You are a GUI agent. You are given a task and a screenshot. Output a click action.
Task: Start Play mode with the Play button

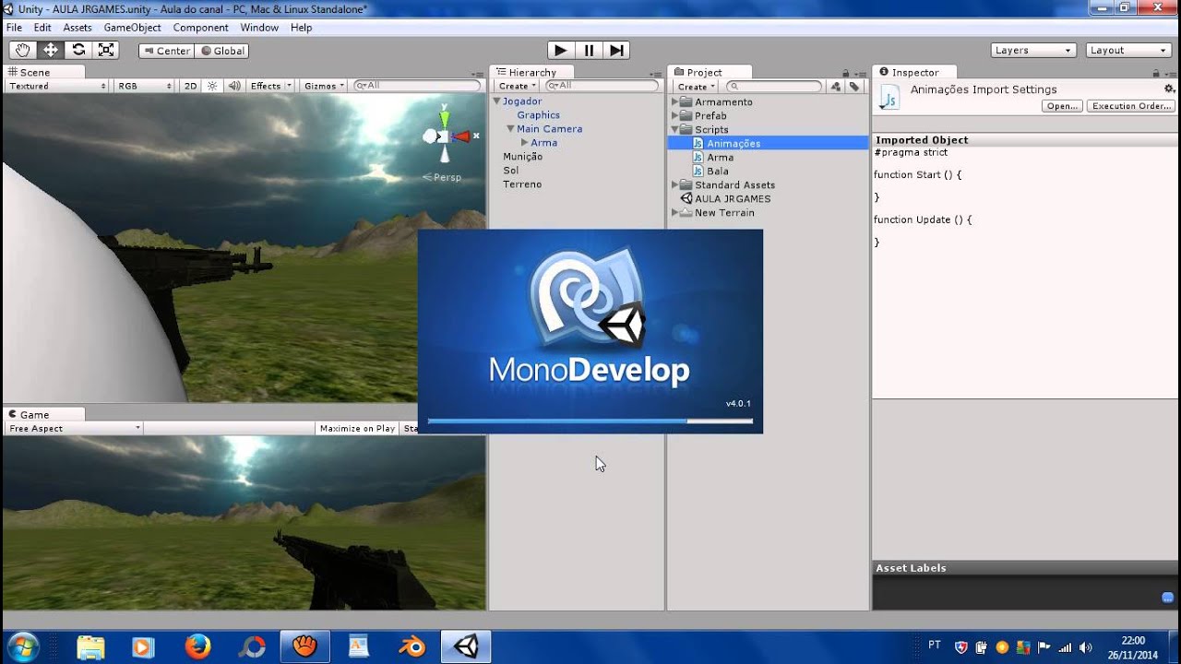point(560,50)
